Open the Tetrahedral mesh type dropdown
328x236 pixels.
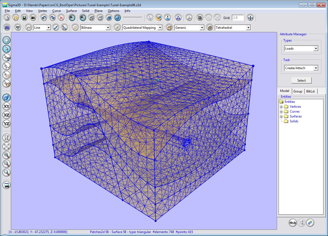(248, 27)
